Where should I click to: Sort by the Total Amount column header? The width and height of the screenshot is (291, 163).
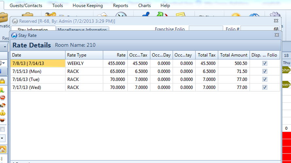coord(234,55)
